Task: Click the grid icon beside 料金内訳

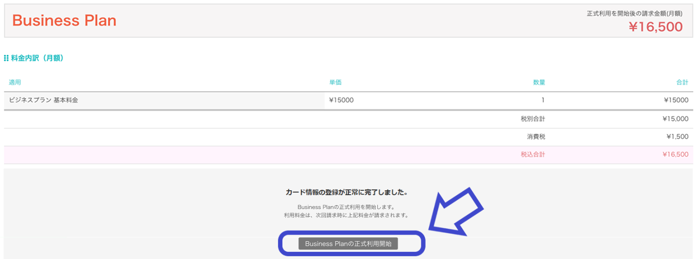Action: coord(6,58)
